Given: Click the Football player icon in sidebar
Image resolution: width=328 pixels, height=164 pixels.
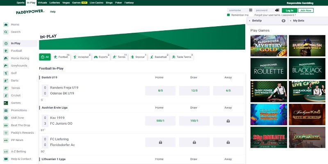Looking at the screenshot, I should (x=6, y=51).
